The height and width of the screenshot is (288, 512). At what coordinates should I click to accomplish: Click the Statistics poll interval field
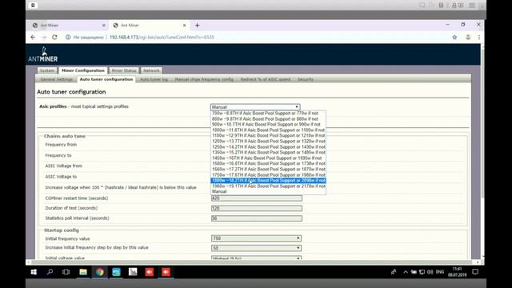click(x=256, y=218)
